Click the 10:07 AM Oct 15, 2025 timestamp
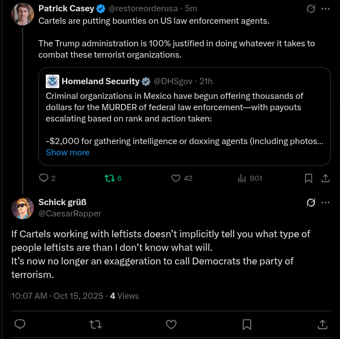 click(x=57, y=295)
